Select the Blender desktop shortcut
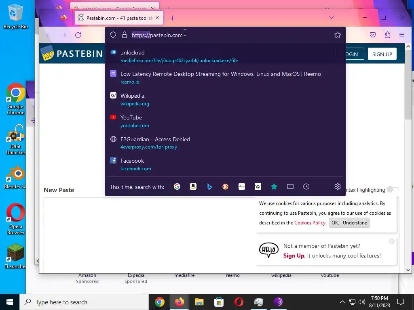Viewport: 414px width, 310px height. click(x=15, y=177)
